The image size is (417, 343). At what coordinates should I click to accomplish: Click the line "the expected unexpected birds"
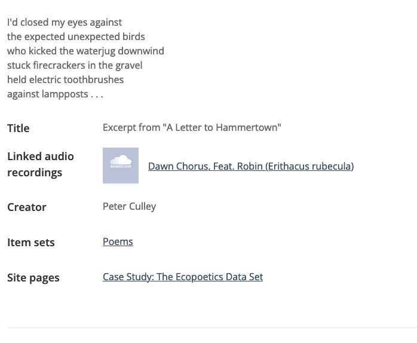point(76,37)
